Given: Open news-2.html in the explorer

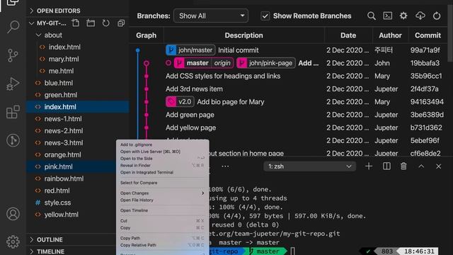Looking at the screenshot, I should point(64,130).
